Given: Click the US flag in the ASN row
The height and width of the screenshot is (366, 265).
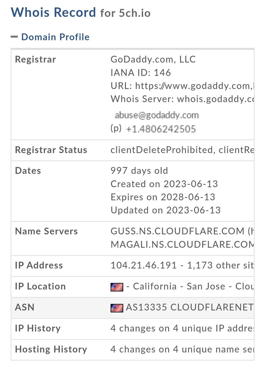Looking at the screenshot, I should point(117,308).
